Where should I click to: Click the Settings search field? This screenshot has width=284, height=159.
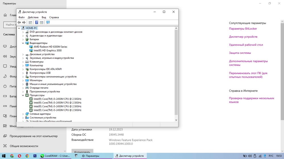click(10, 25)
